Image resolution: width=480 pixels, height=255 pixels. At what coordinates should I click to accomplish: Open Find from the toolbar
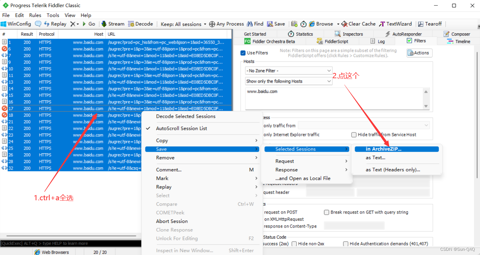(255, 24)
